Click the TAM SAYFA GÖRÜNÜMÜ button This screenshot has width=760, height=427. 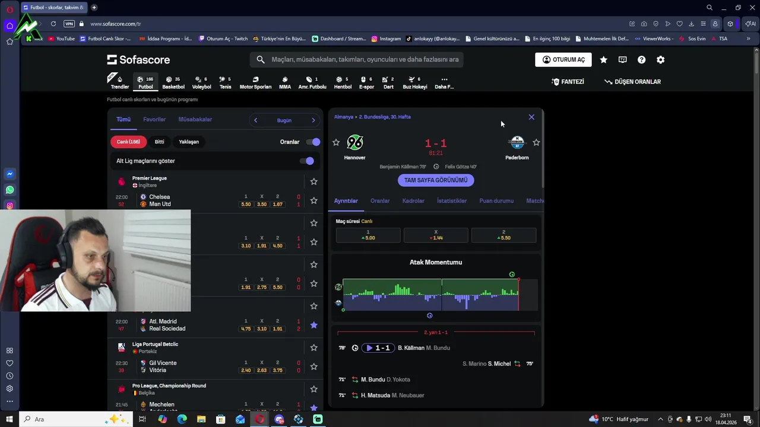[x=436, y=180]
